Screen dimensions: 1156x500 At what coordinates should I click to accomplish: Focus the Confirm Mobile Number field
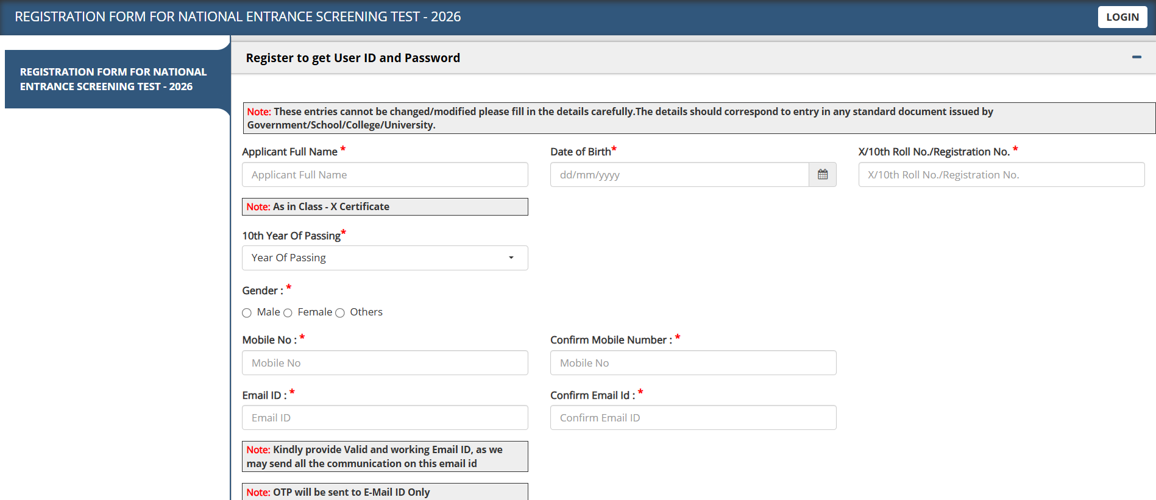tap(693, 363)
